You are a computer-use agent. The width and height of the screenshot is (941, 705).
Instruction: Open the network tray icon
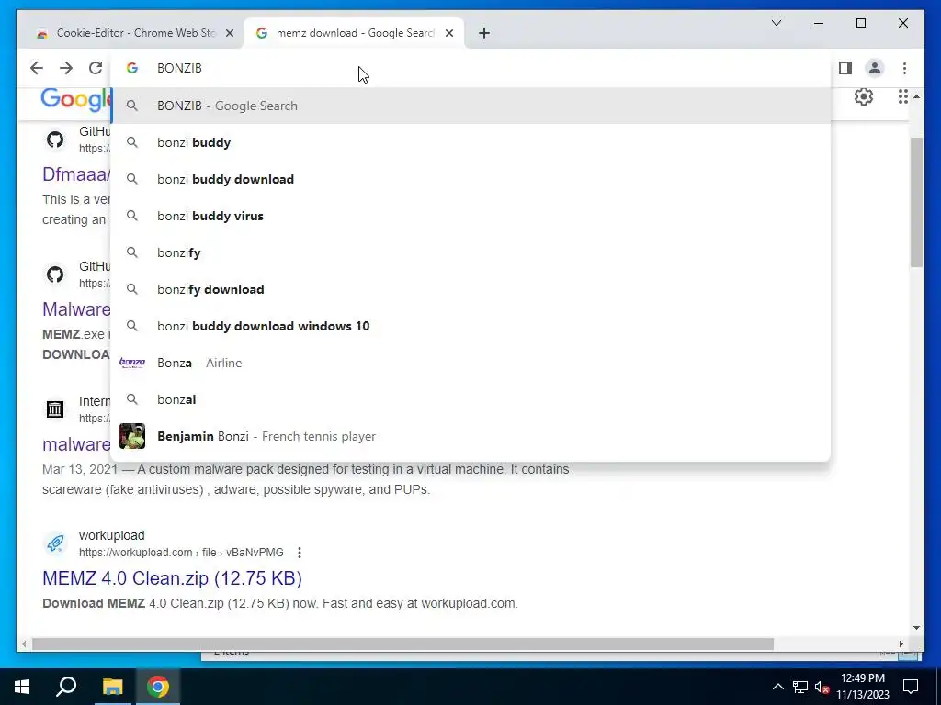click(800, 687)
